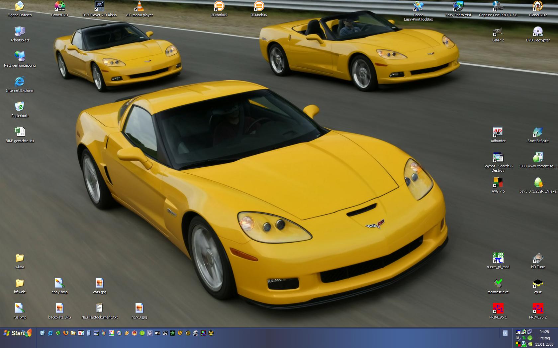Viewport: 558px width, 348px height.
Task: Open the Start menu
Action: coord(18,333)
